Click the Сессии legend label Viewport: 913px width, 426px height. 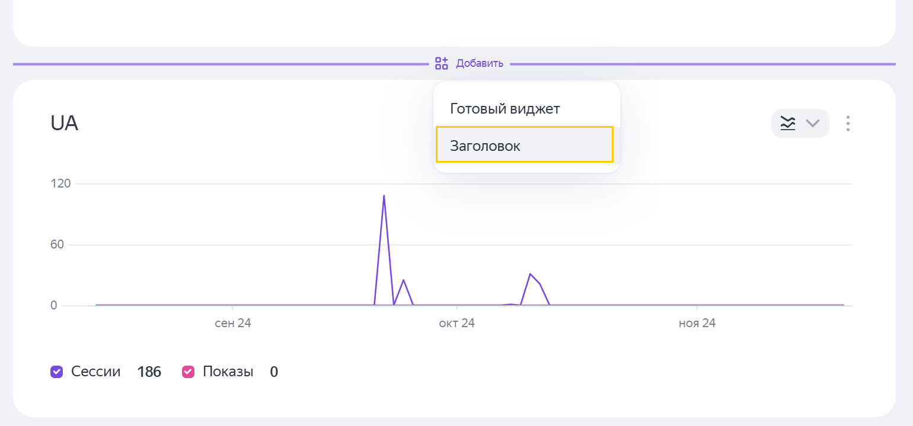pyautogui.click(x=95, y=372)
